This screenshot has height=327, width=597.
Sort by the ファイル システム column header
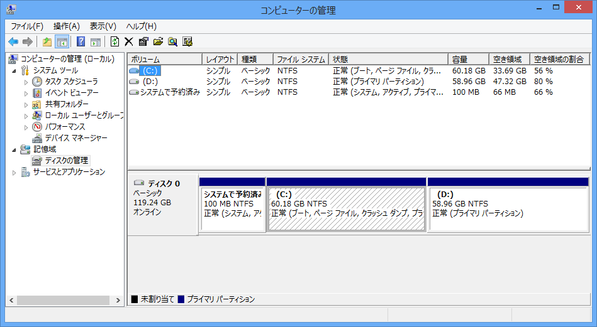(x=301, y=59)
